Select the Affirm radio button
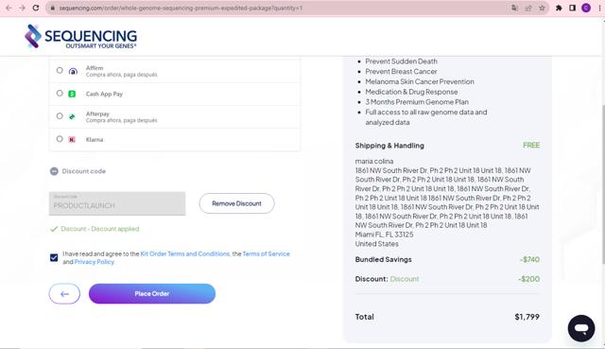The image size is (605, 349). coord(60,70)
